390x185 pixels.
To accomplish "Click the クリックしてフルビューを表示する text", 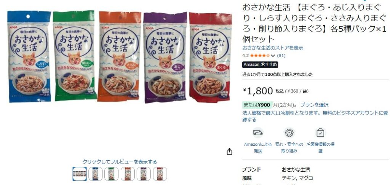I will [120, 162].
